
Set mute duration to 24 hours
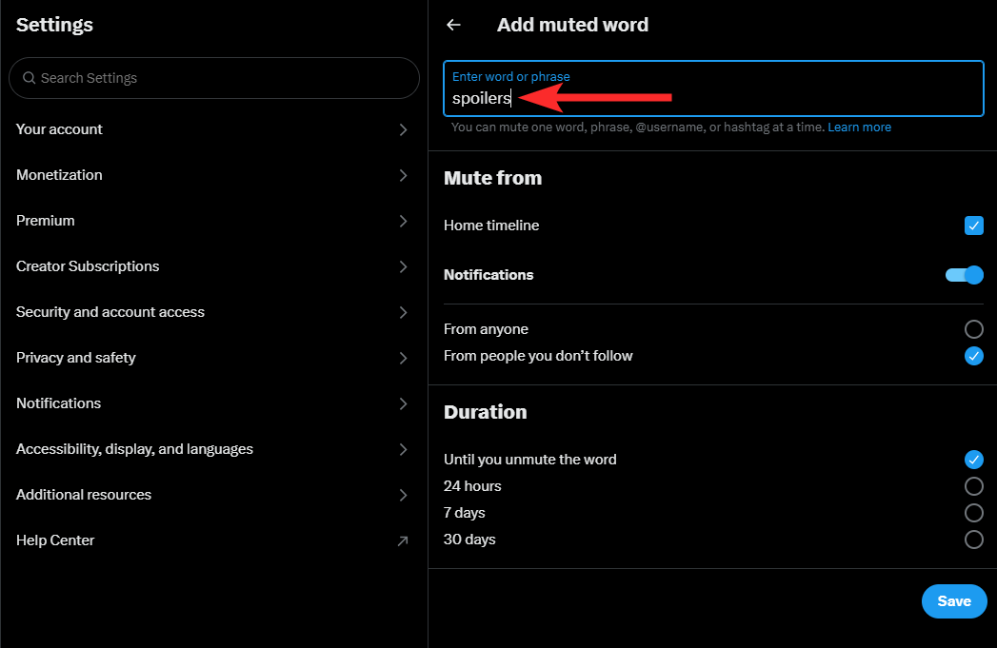(x=973, y=486)
